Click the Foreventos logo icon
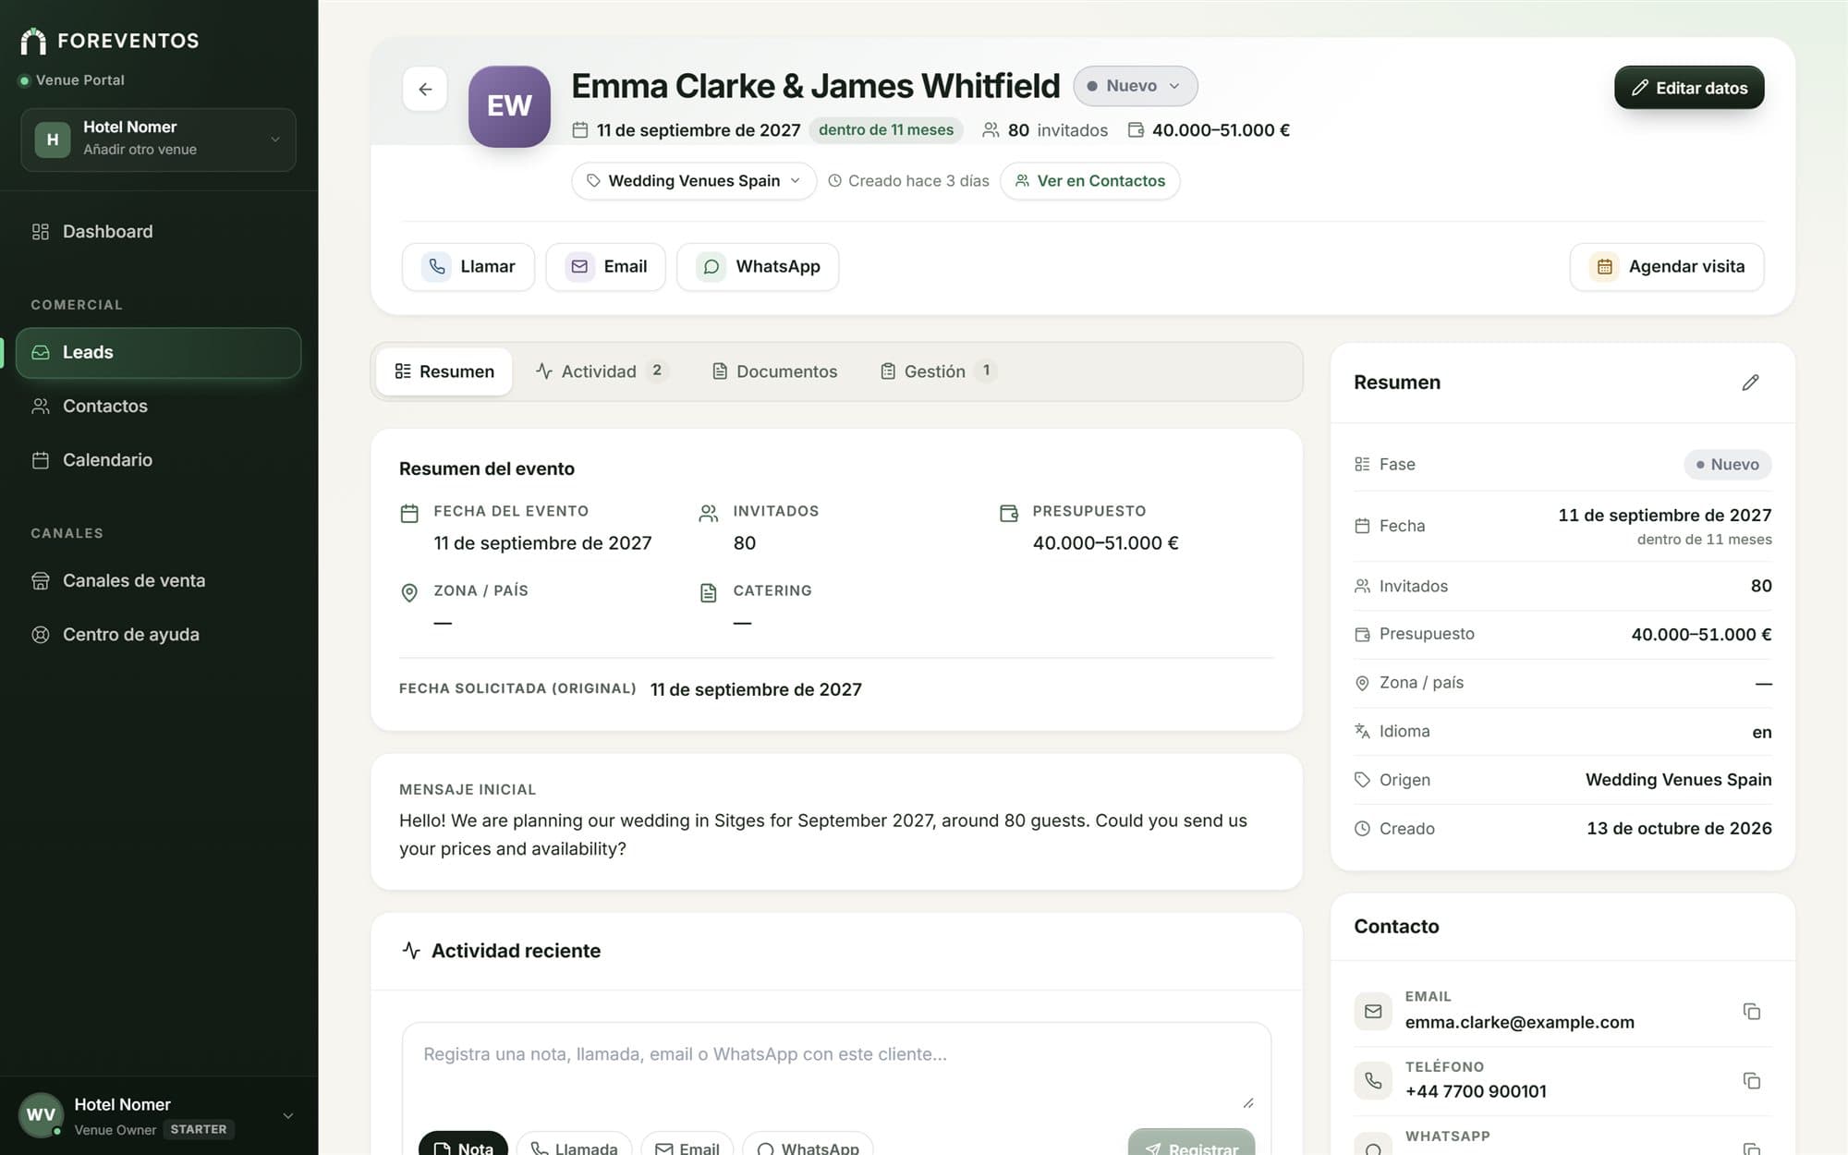Viewport: 1848px width, 1155px height. click(x=33, y=41)
